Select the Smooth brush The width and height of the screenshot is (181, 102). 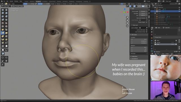3,23
